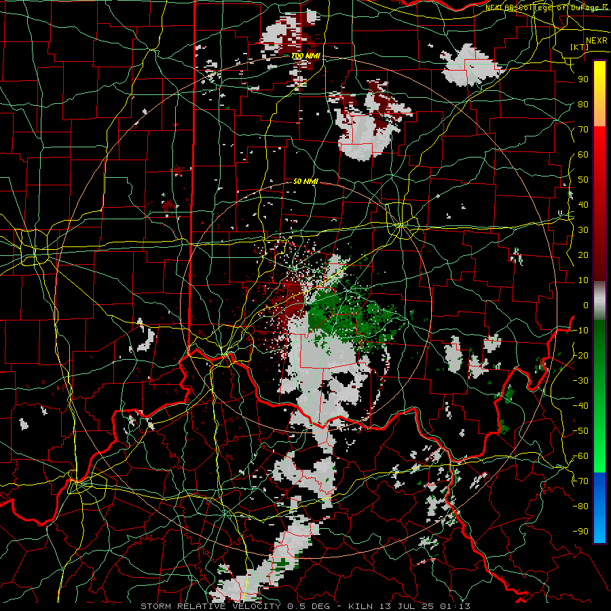Select the -30 value on velocity scale
Image resolution: width=611 pixels, height=611 pixels.
pyautogui.click(x=580, y=381)
